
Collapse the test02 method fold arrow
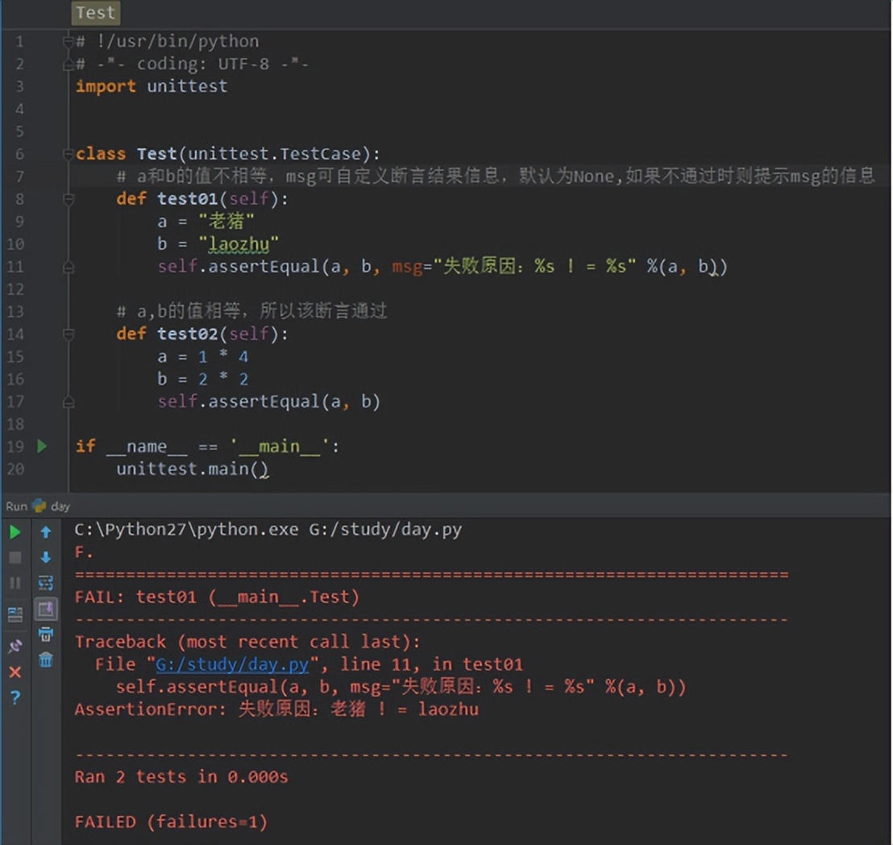coord(68,334)
